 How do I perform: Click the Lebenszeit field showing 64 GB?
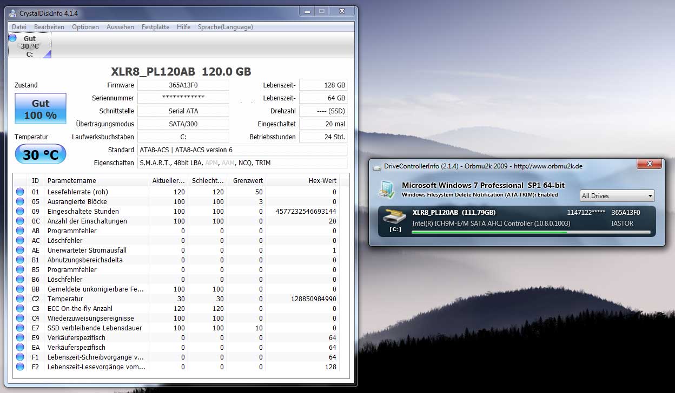pyautogui.click(x=323, y=98)
